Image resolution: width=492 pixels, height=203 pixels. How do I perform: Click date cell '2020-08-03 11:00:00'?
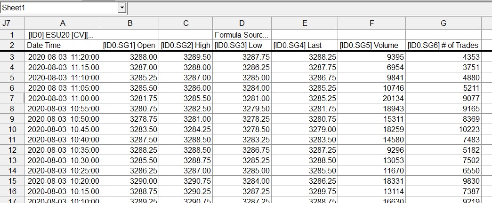63,98
